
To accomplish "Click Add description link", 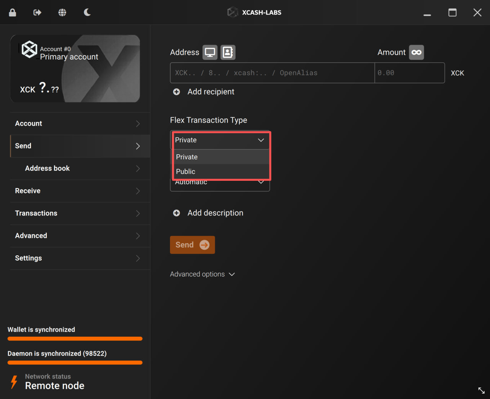I will (x=215, y=213).
